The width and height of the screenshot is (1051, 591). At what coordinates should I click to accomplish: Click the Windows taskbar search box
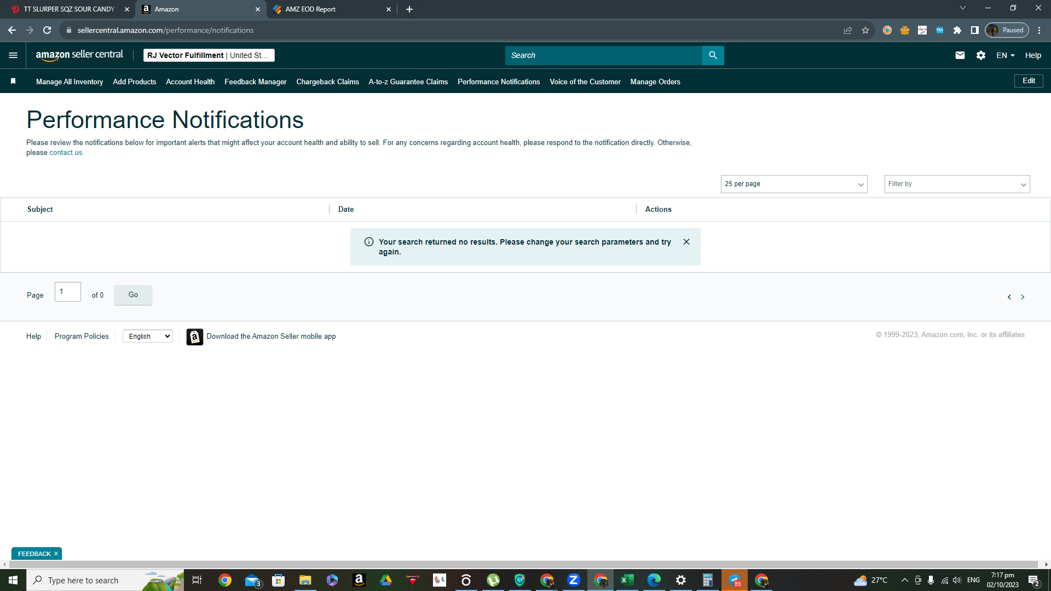click(105, 580)
